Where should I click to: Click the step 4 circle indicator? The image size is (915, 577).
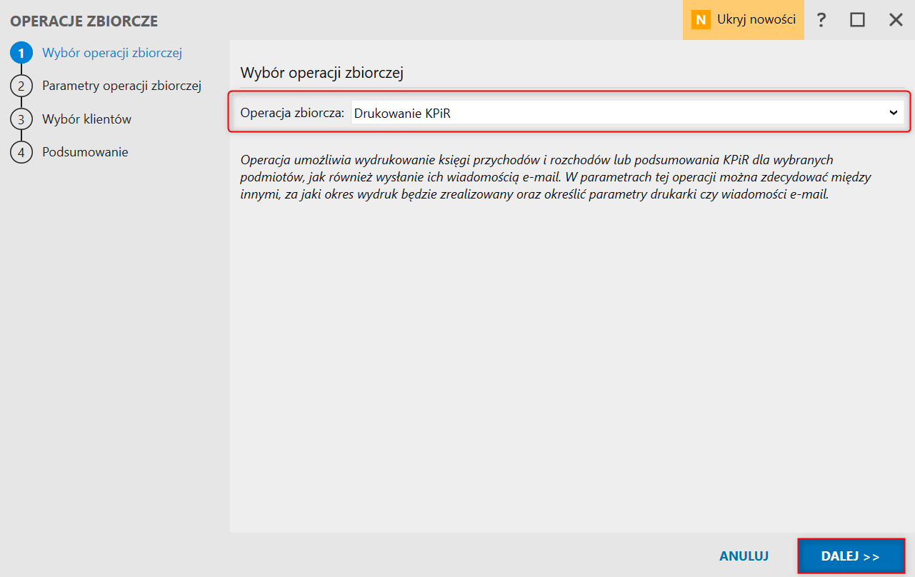(21, 153)
